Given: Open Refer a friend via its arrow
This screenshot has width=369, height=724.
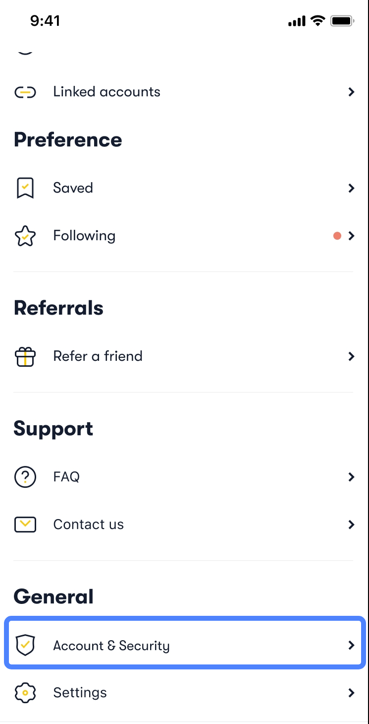Looking at the screenshot, I should pos(351,356).
